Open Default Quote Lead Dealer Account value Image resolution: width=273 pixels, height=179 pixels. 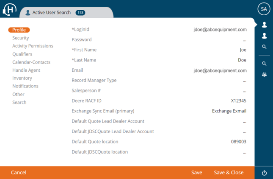pos(245,121)
